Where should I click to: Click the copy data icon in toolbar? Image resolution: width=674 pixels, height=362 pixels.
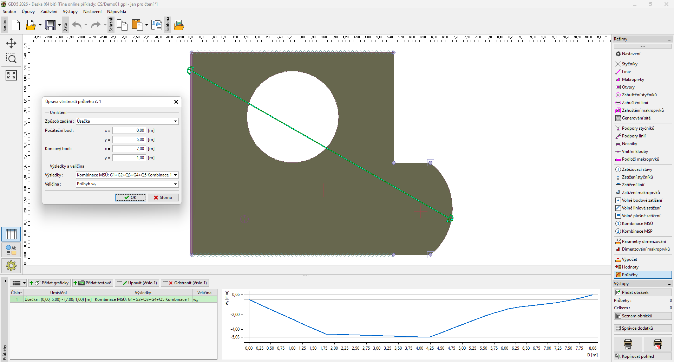click(122, 25)
